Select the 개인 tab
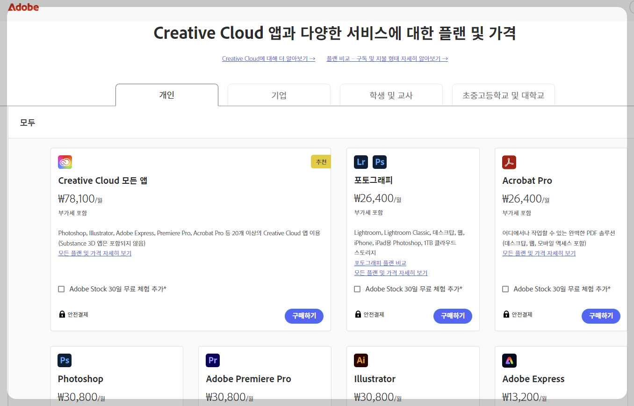The height and width of the screenshot is (406, 634). click(167, 95)
